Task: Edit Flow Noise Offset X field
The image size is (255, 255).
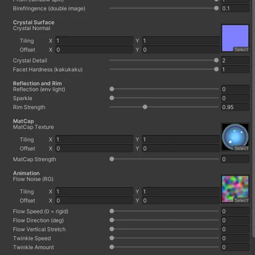Action: pos(95,201)
